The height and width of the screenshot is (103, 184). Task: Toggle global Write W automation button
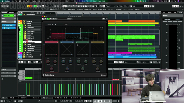tap(38, 6)
